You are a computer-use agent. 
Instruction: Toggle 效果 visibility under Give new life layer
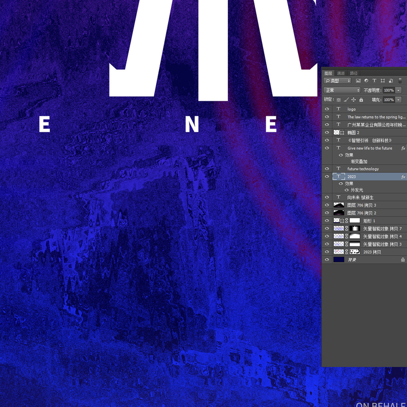tap(341, 155)
